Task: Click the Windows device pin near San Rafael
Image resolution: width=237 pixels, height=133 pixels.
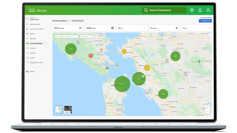Action: click(x=101, y=50)
